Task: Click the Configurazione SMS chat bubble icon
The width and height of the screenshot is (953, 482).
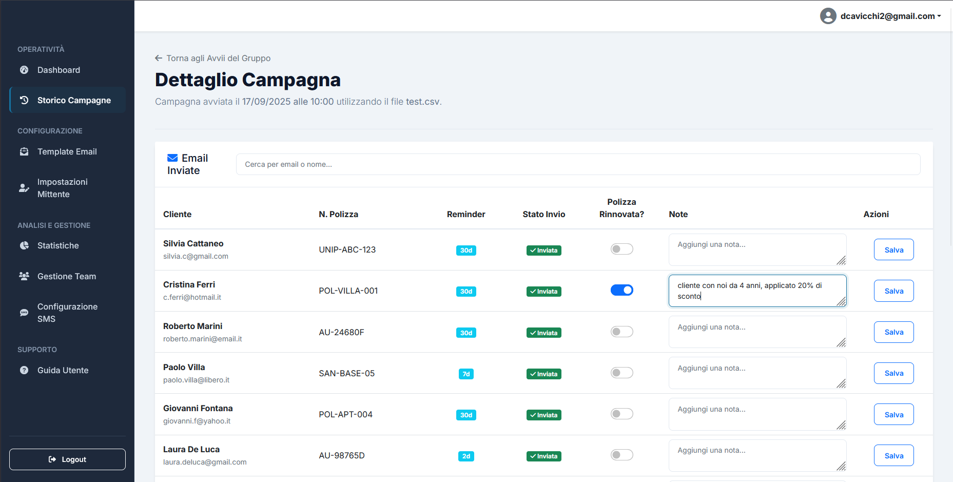Action: click(24, 313)
